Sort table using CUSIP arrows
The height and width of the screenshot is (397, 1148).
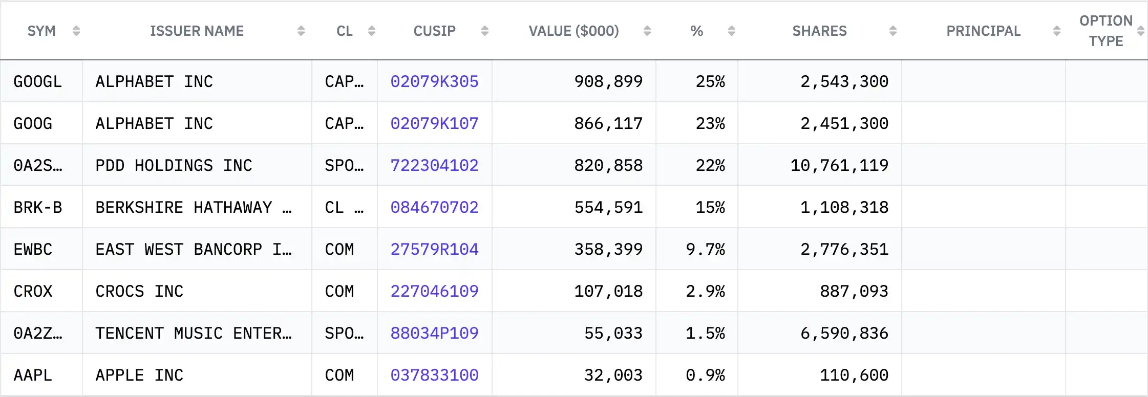pos(485,31)
